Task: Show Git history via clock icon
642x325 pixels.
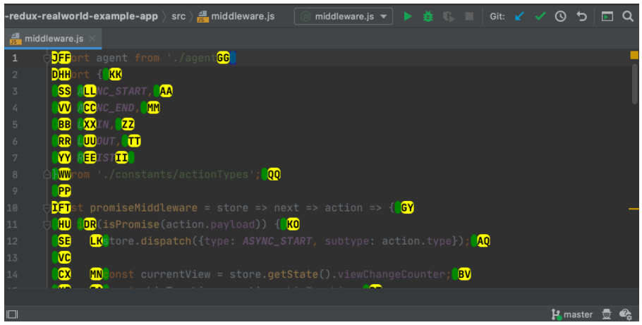Action: tap(561, 16)
